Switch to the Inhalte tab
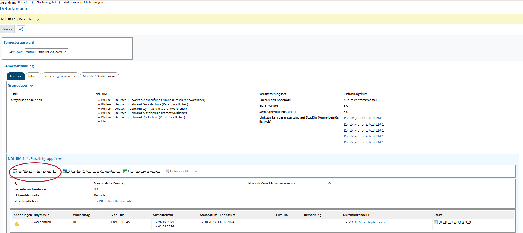The image size is (523, 233). pos(33,76)
